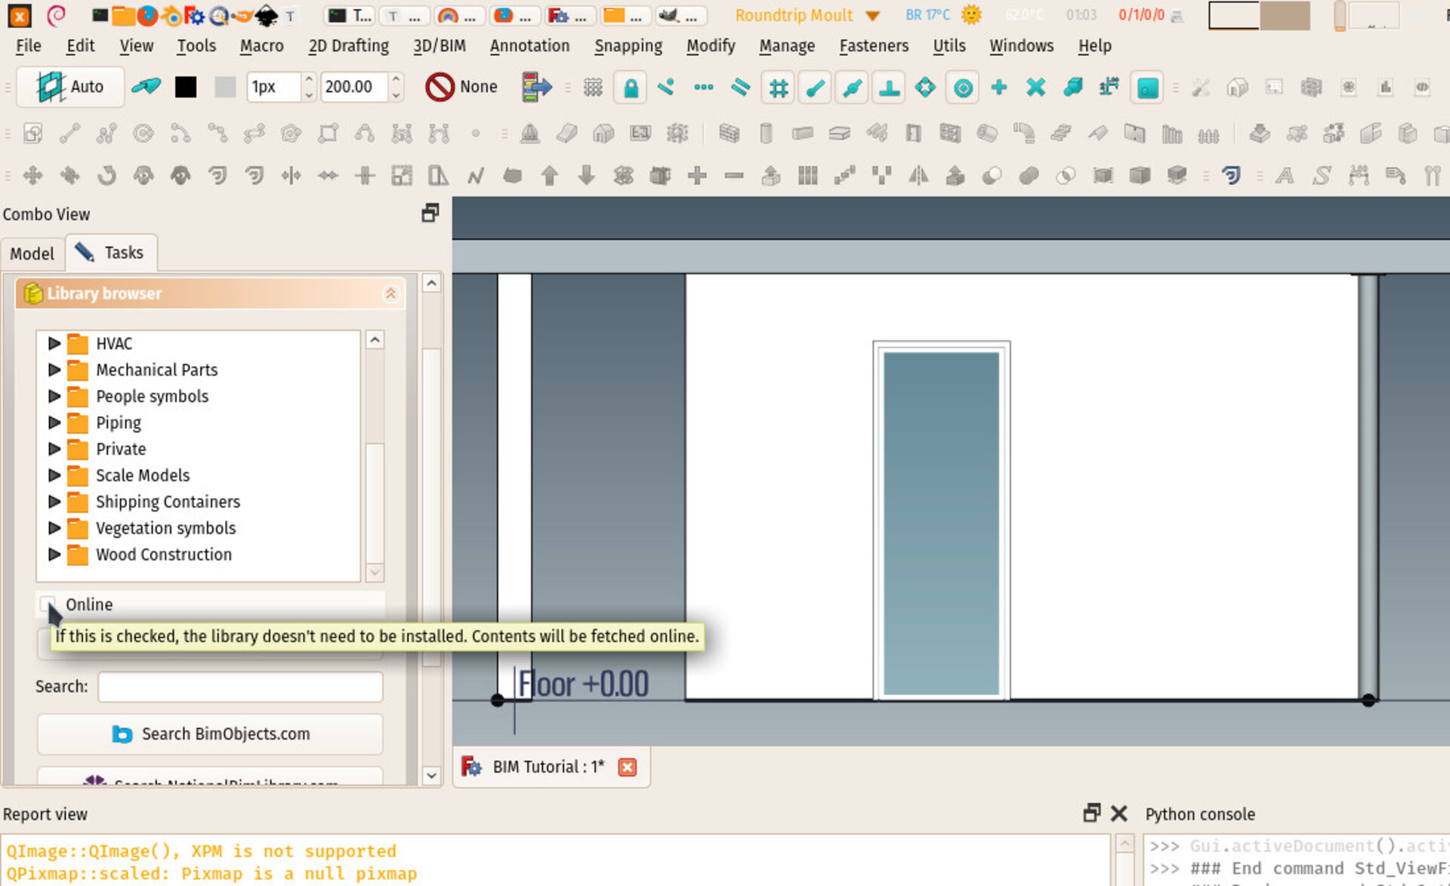Open the Fasteners menu
Viewport: 1450px width, 886px height.
coord(874,46)
